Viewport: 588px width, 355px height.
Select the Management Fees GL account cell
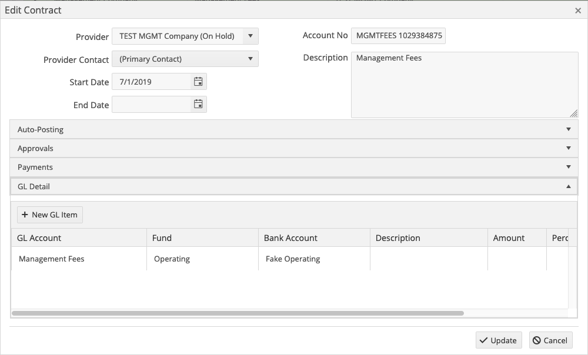79,259
